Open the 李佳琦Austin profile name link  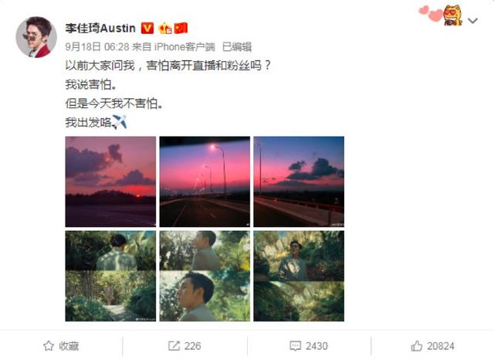[100, 29]
